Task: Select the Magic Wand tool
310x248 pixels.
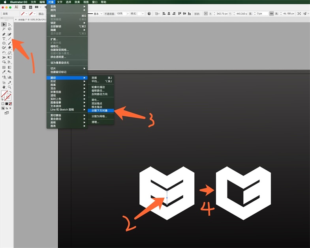Action: [4, 29]
